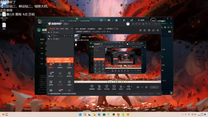Image resolution: width=208 pixels, height=117 pixels.
Task: Open Windows Start menu on taskbar
Action: pos(80,114)
